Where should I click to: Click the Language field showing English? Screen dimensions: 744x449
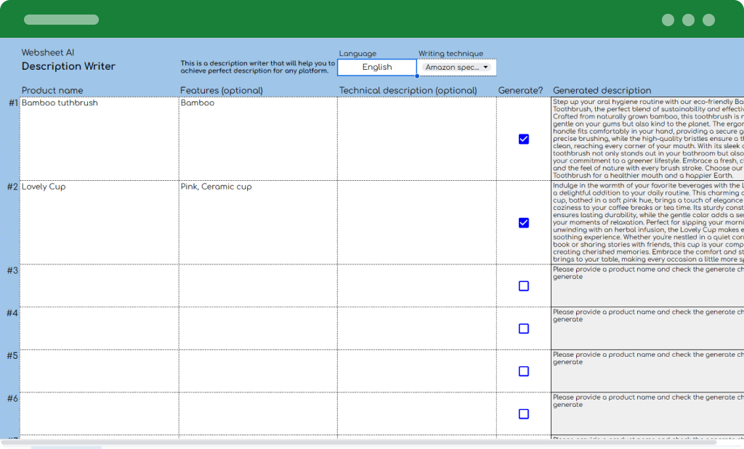[377, 68]
